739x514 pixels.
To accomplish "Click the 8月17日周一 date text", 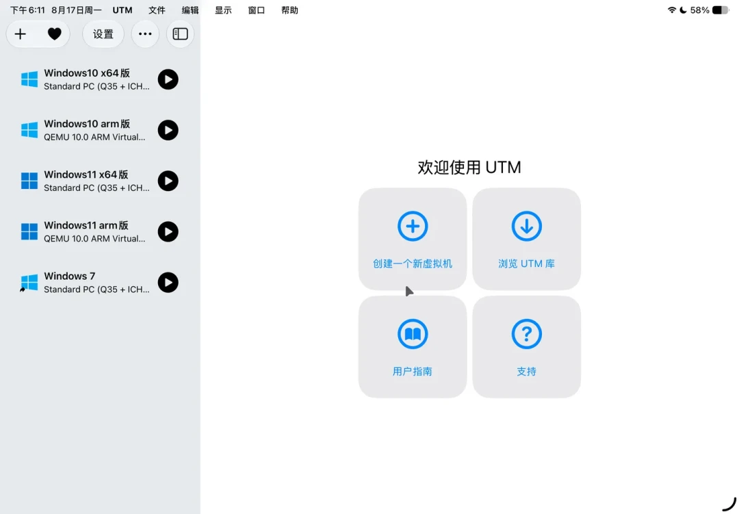I will point(77,10).
